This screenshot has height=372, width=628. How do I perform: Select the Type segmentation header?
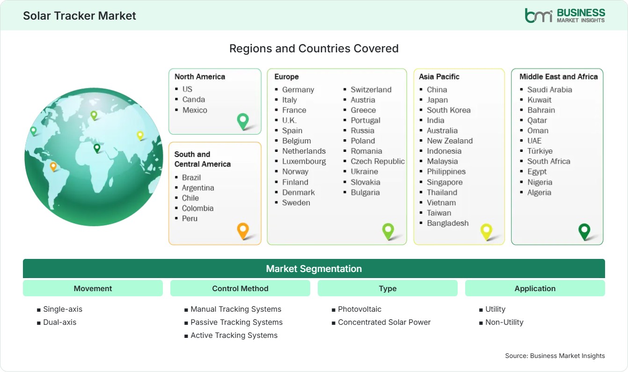[387, 288]
